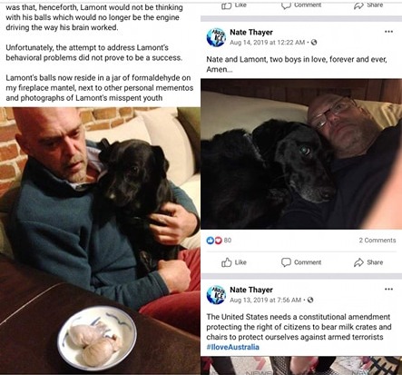
Task: Open the three-dot menu on the Aug 14 post
Action: coord(388,32)
